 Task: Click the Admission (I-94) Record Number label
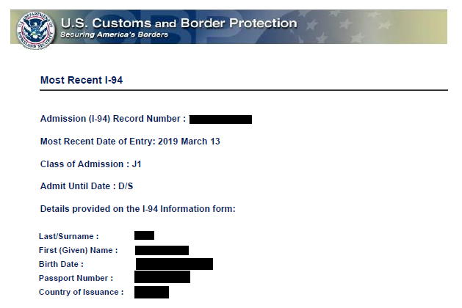(x=113, y=119)
